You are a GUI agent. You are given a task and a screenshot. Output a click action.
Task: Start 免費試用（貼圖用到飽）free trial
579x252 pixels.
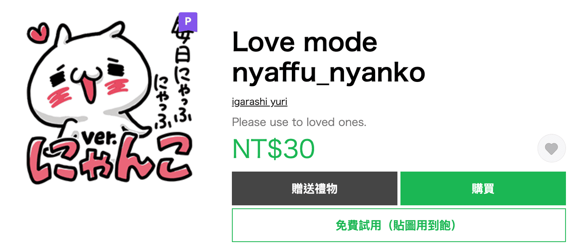click(x=399, y=225)
